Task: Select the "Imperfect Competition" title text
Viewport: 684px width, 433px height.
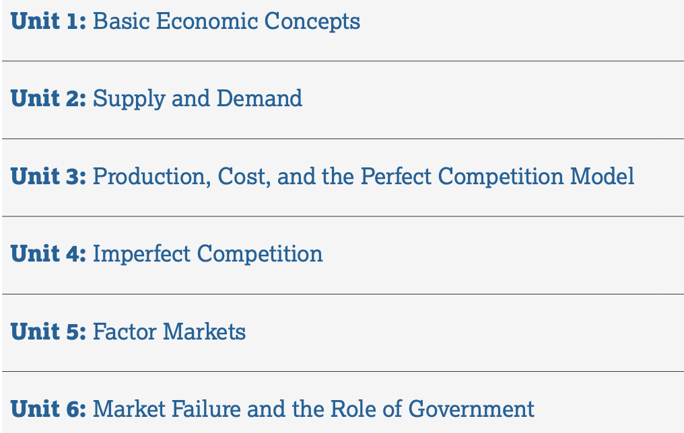Action: point(208,254)
